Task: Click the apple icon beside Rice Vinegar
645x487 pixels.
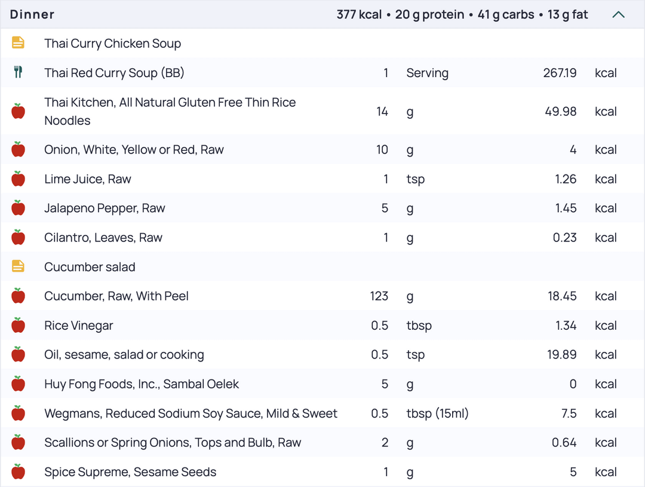Action: [18, 325]
